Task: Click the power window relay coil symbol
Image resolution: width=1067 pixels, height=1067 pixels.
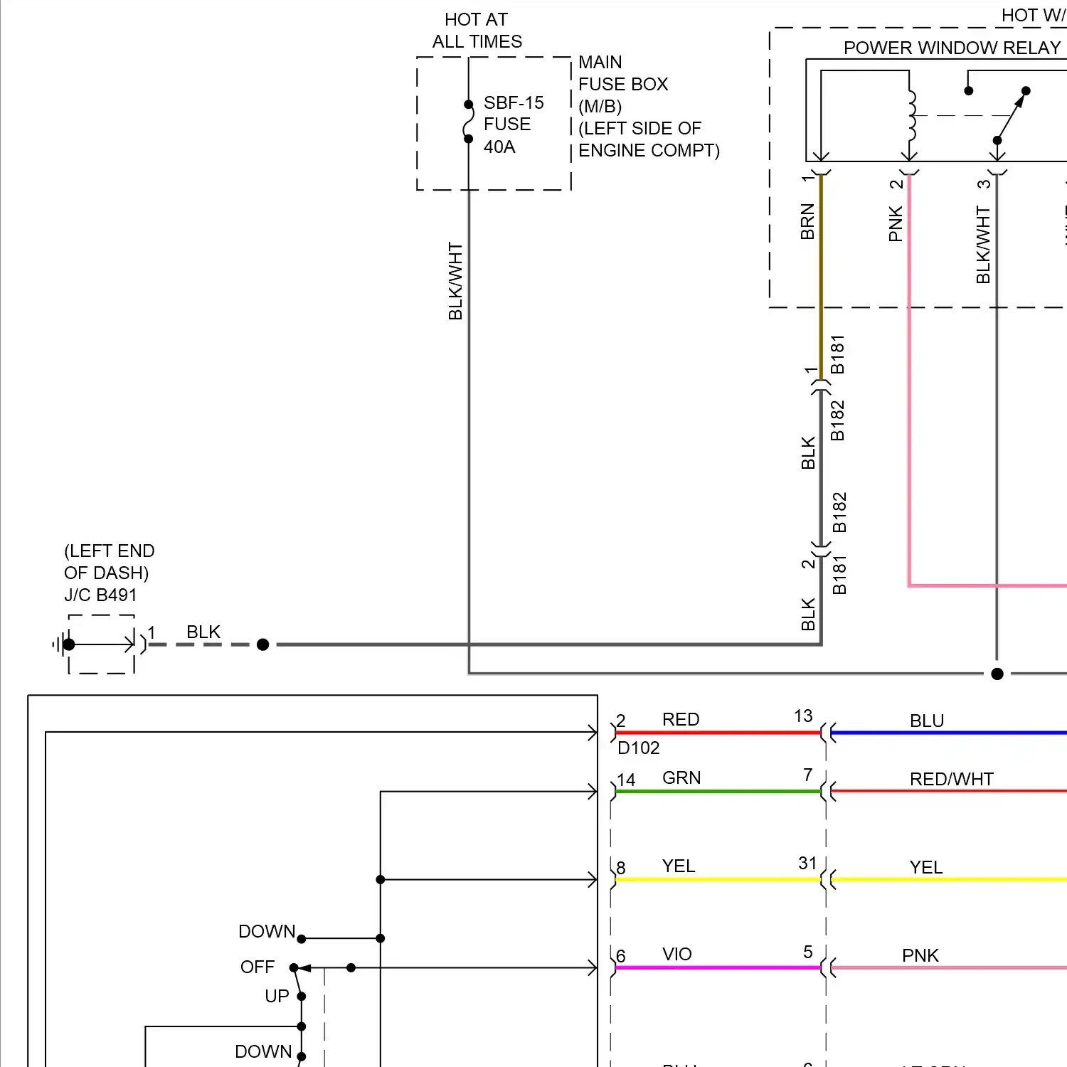Action: click(x=911, y=115)
